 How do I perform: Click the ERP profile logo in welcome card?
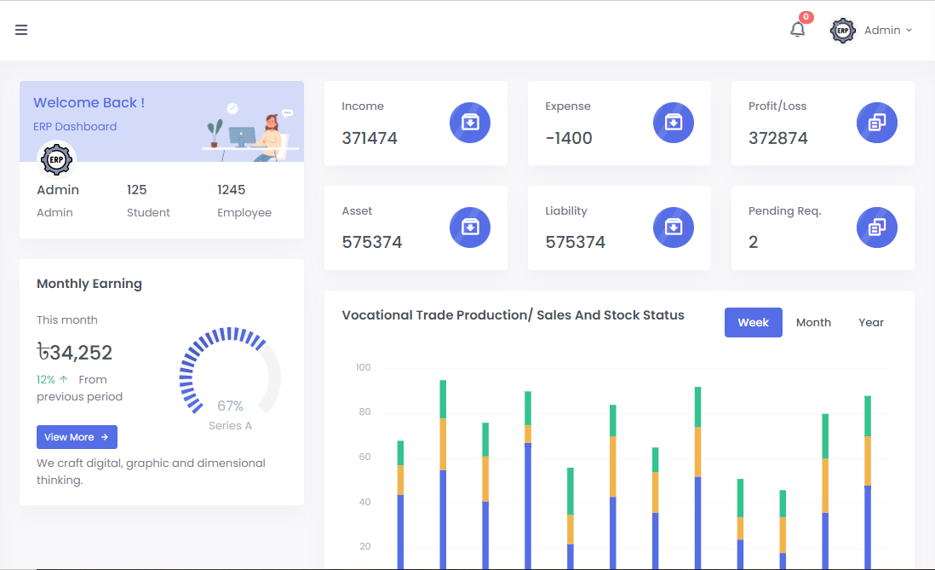click(58, 159)
